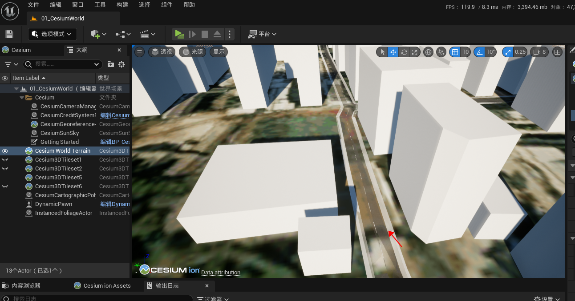Screen dimensions: 575x301
Task: Open the 编辑 menu
Action: pyautogui.click(x=56, y=4)
